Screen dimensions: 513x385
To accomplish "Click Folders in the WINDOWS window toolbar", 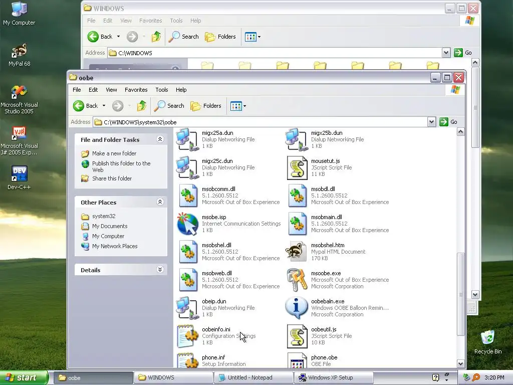I will tap(220, 37).
